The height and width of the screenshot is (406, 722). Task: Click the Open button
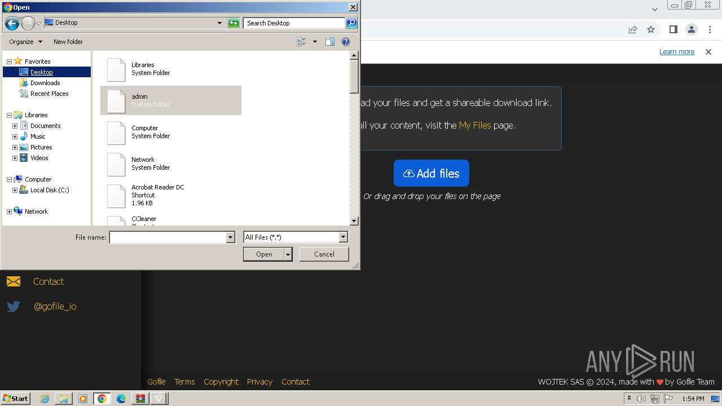pyautogui.click(x=264, y=254)
